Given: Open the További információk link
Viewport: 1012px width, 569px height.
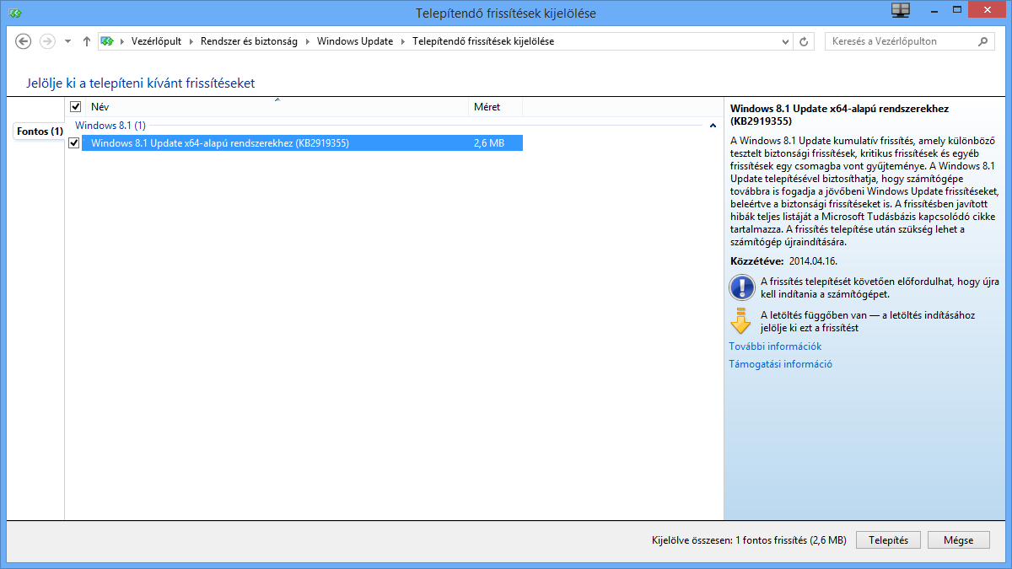Looking at the screenshot, I should pyautogui.click(x=775, y=346).
